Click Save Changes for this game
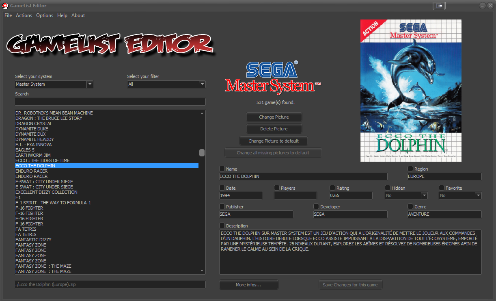Viewport: 496px width, 301px height. click(x=350, y=285)
